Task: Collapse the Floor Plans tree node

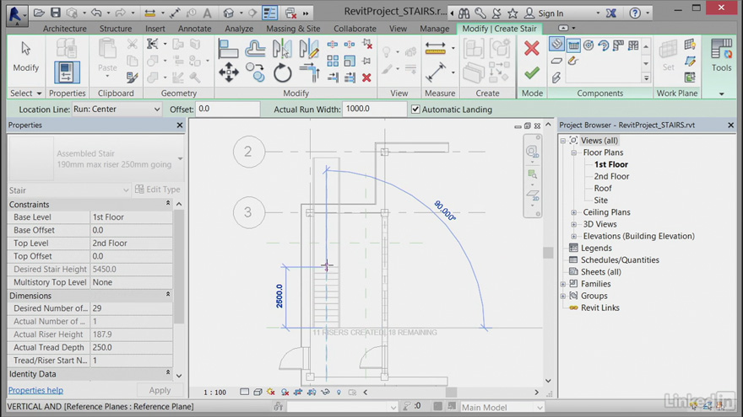Action: pos(574,152)
